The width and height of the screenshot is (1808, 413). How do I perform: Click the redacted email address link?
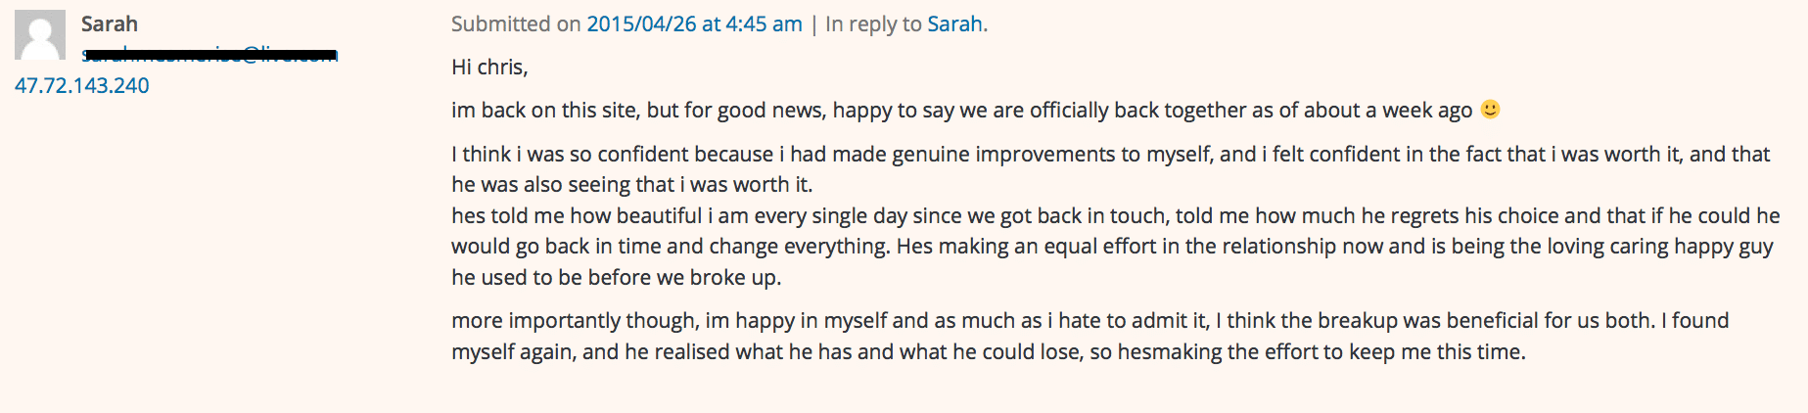click(209, 55)
